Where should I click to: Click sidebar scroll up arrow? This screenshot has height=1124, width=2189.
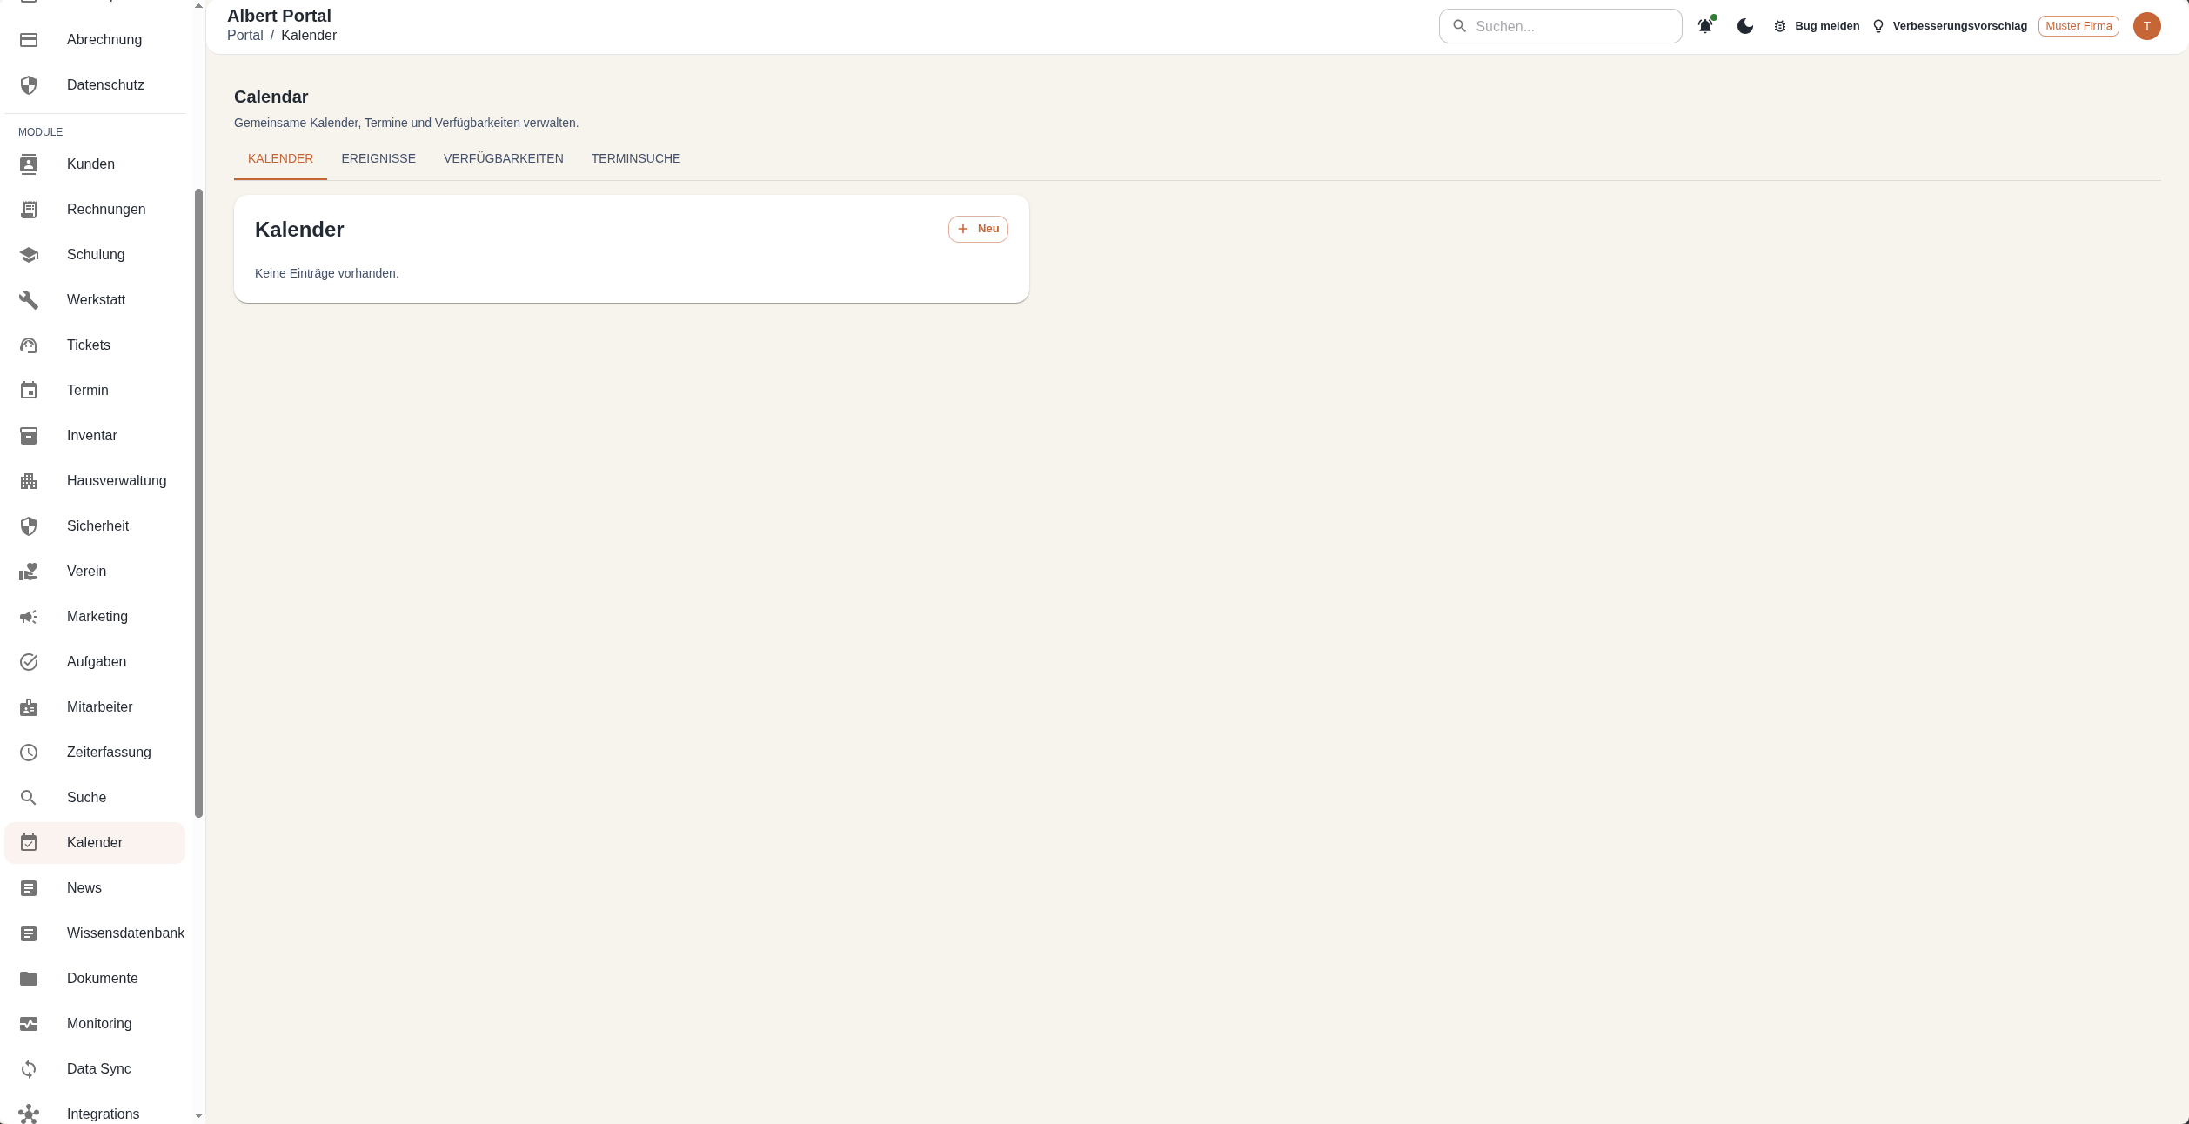[198, 5]
